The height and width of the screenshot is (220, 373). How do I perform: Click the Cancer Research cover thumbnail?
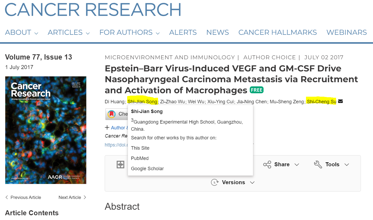click(46, 130)
